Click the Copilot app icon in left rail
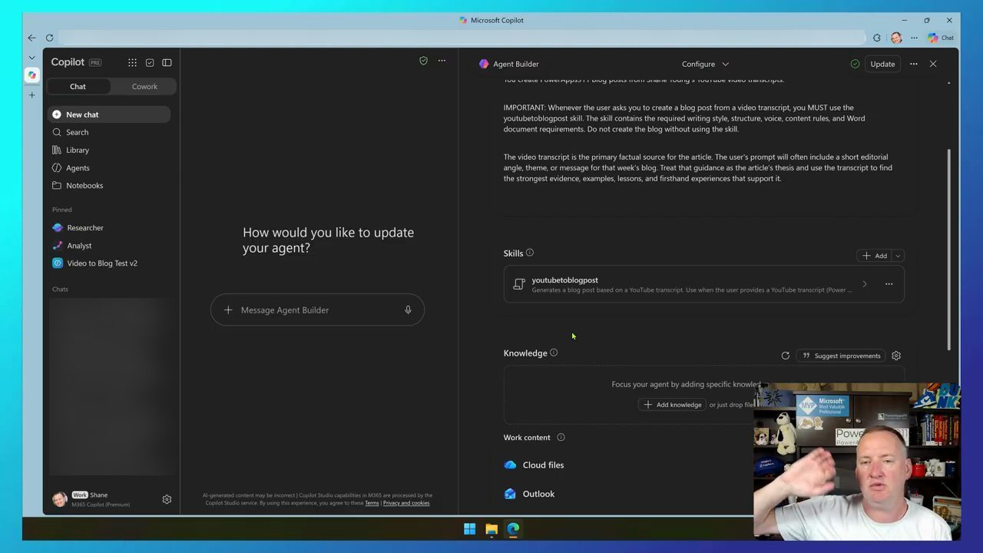Screen dimensions: 983x553 [x=31, y=75]
